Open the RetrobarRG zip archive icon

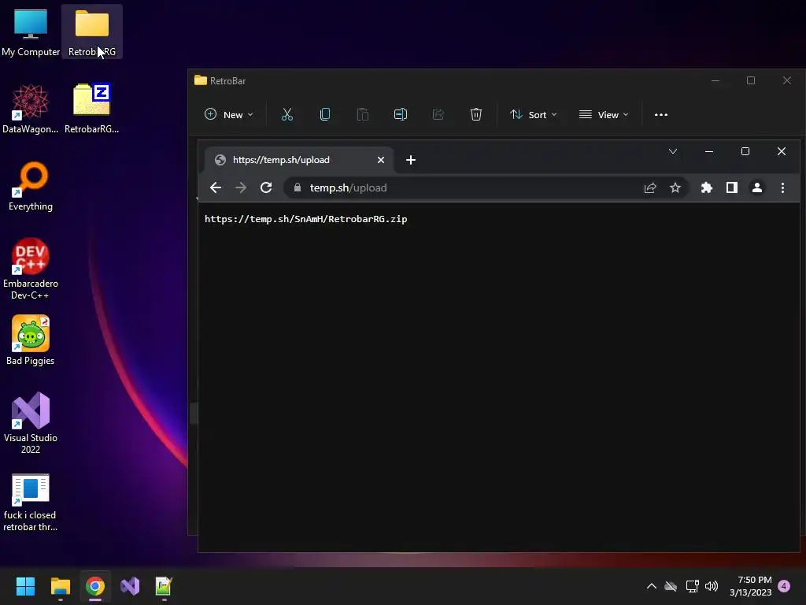coord(91,109)
